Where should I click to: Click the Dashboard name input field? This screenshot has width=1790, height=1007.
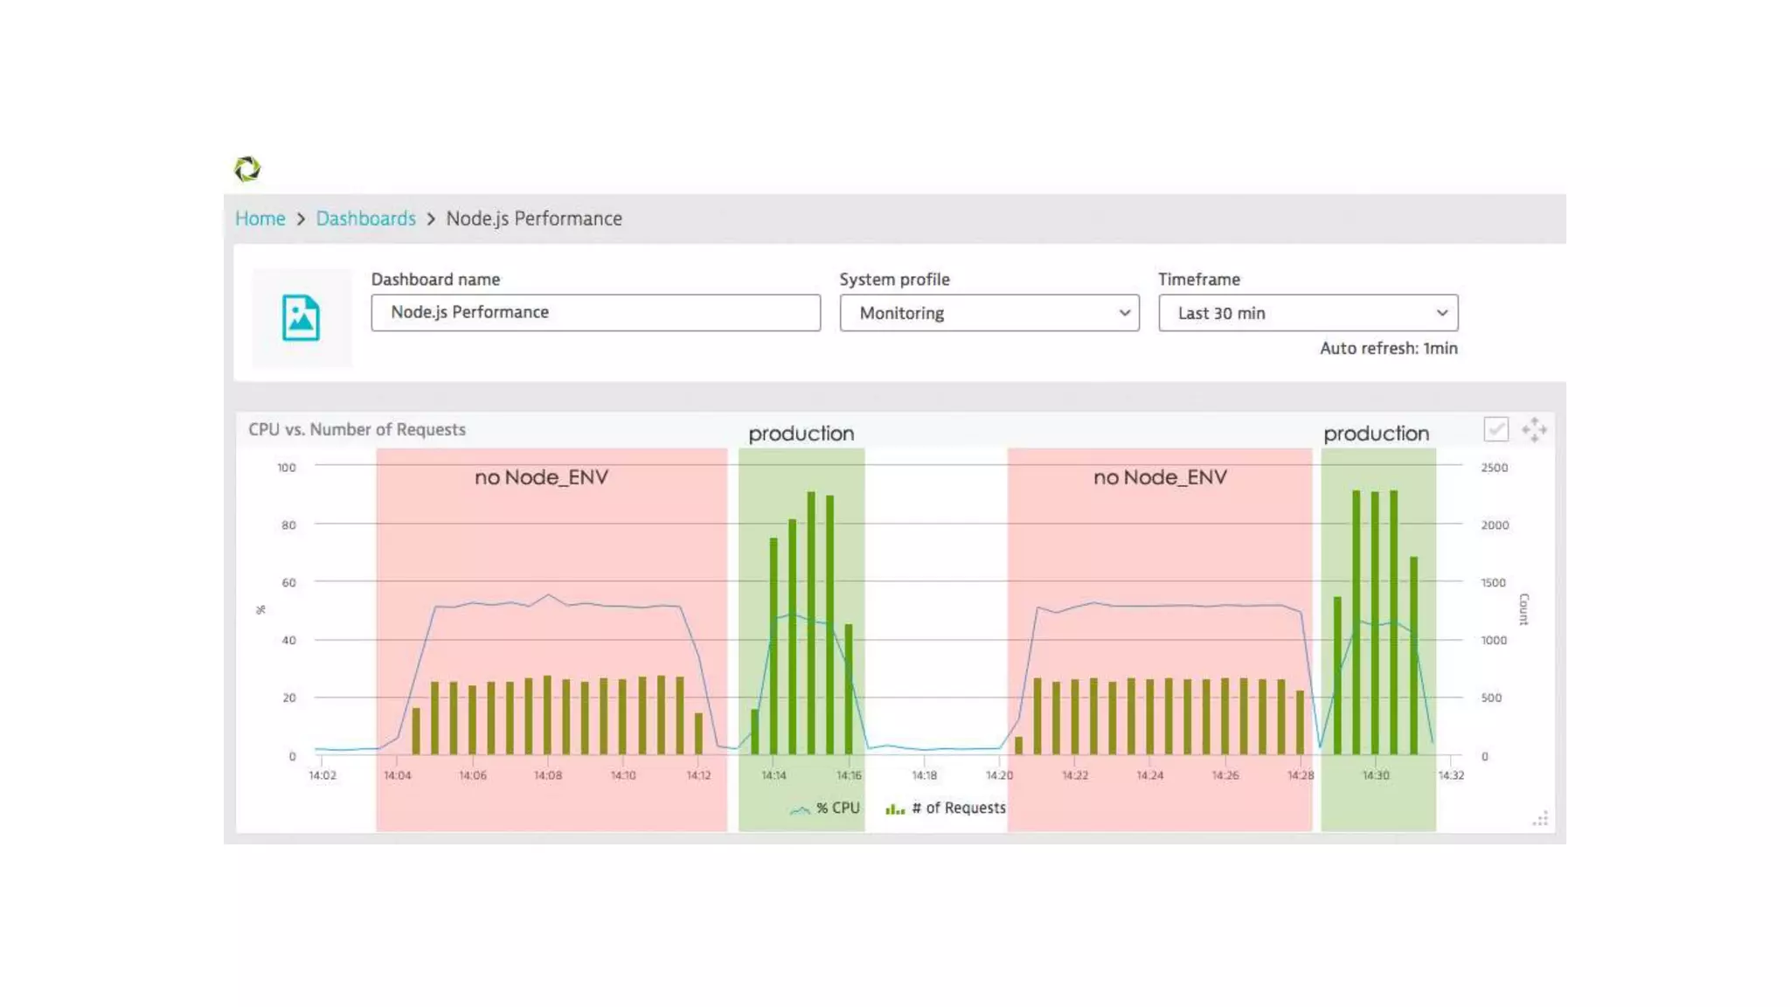pos(595,313)
